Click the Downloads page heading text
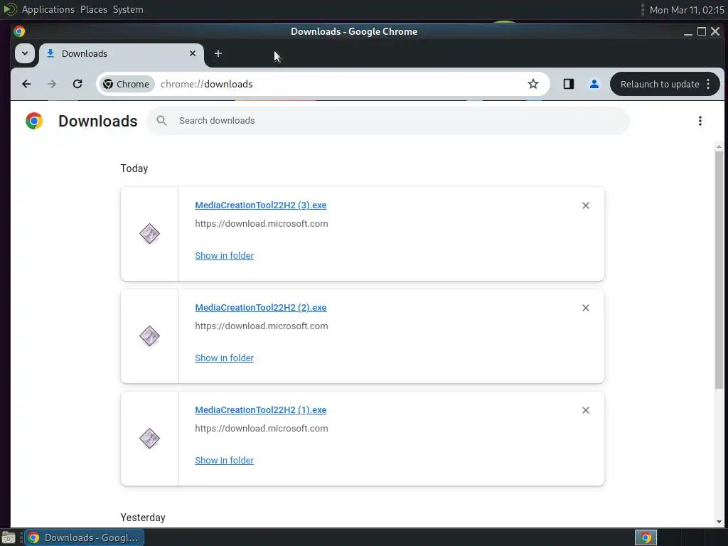Image resolution: width=728 pixels, height=546 pixels. 97,121
